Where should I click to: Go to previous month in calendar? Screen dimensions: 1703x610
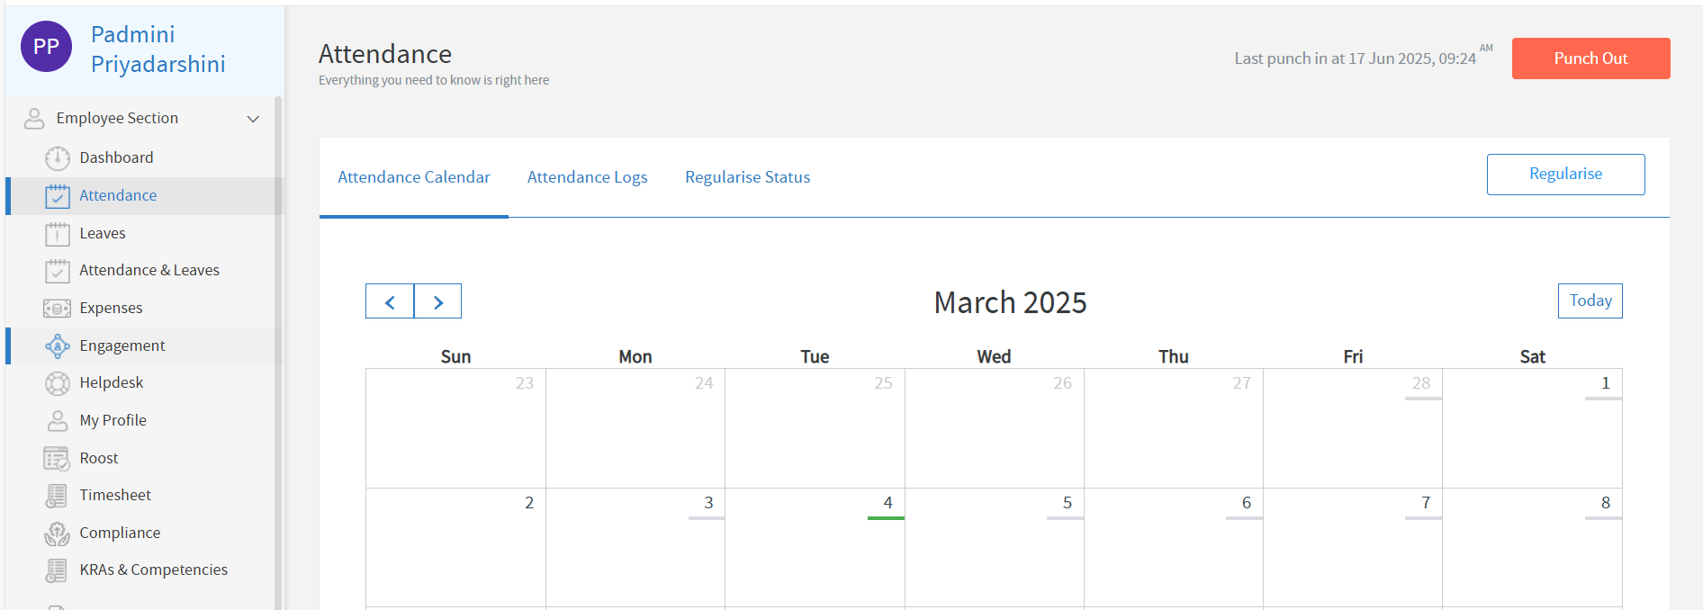pos(390,301)
